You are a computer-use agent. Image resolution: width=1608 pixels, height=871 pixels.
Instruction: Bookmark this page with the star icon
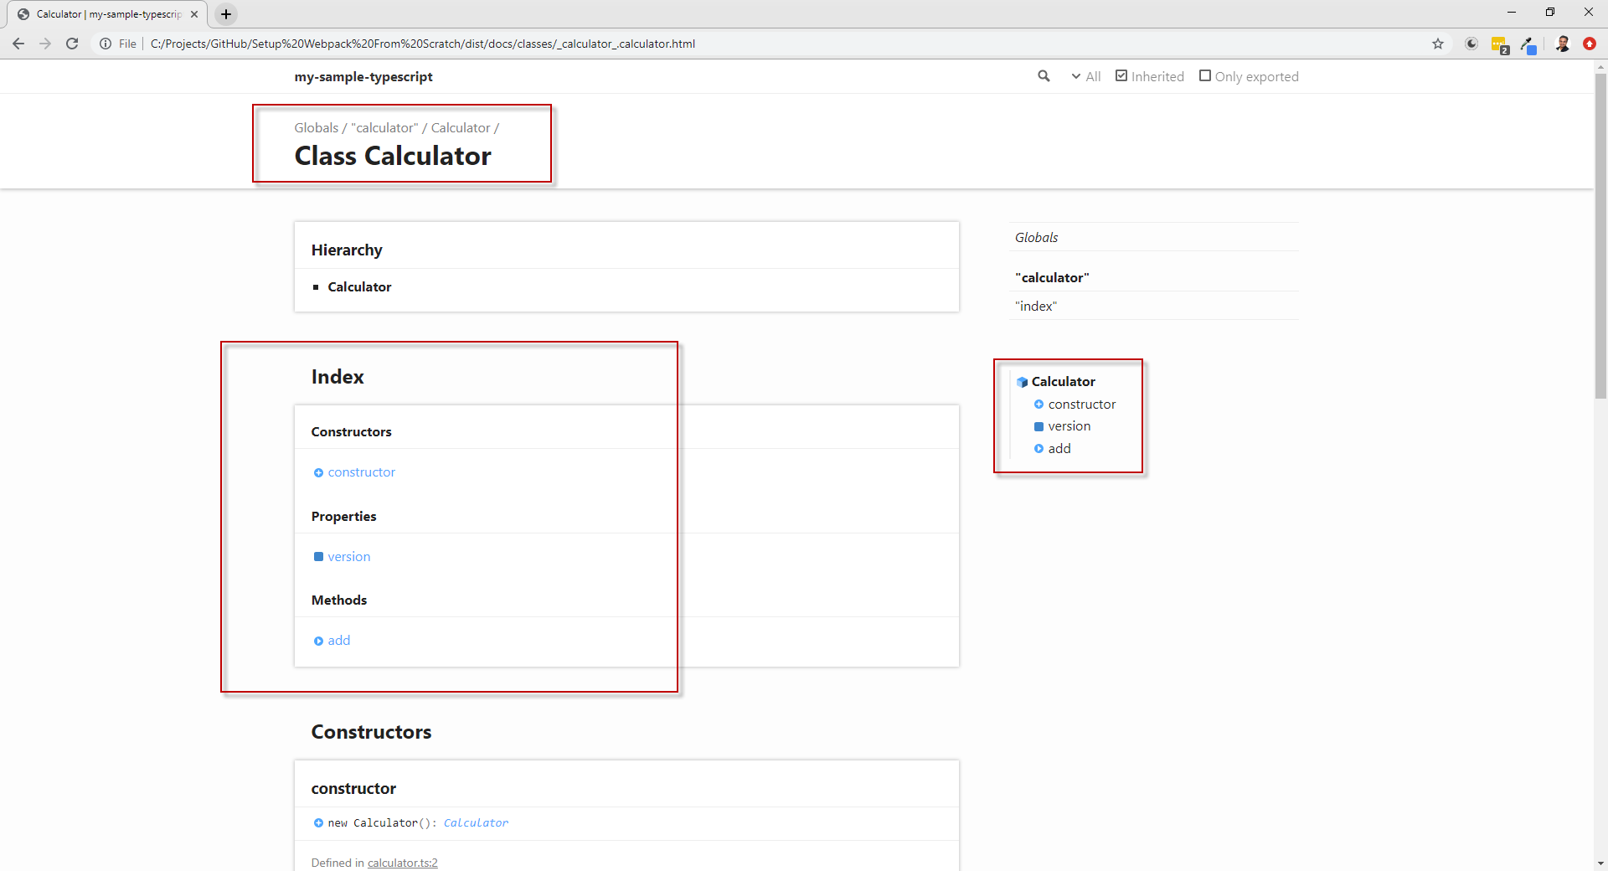pos(1438,44)
